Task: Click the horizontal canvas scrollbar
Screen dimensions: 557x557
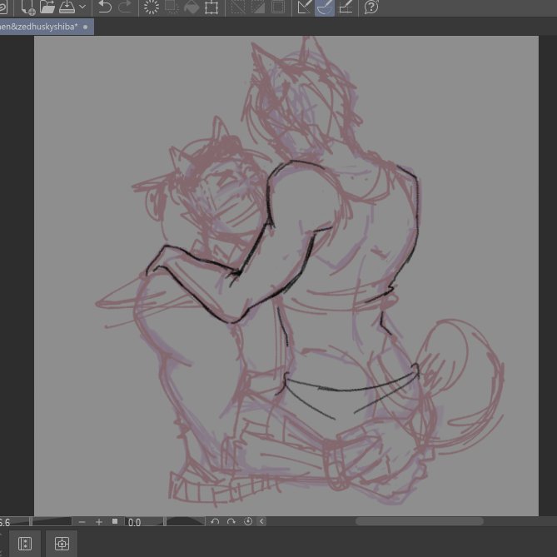Action: pyautogui.click(x=420, y=521)
